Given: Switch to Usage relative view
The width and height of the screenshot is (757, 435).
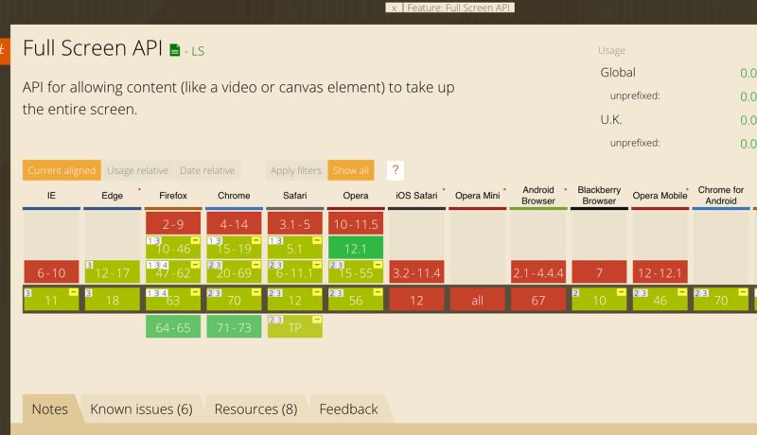Looking at the screenshot, I should 137,170.
